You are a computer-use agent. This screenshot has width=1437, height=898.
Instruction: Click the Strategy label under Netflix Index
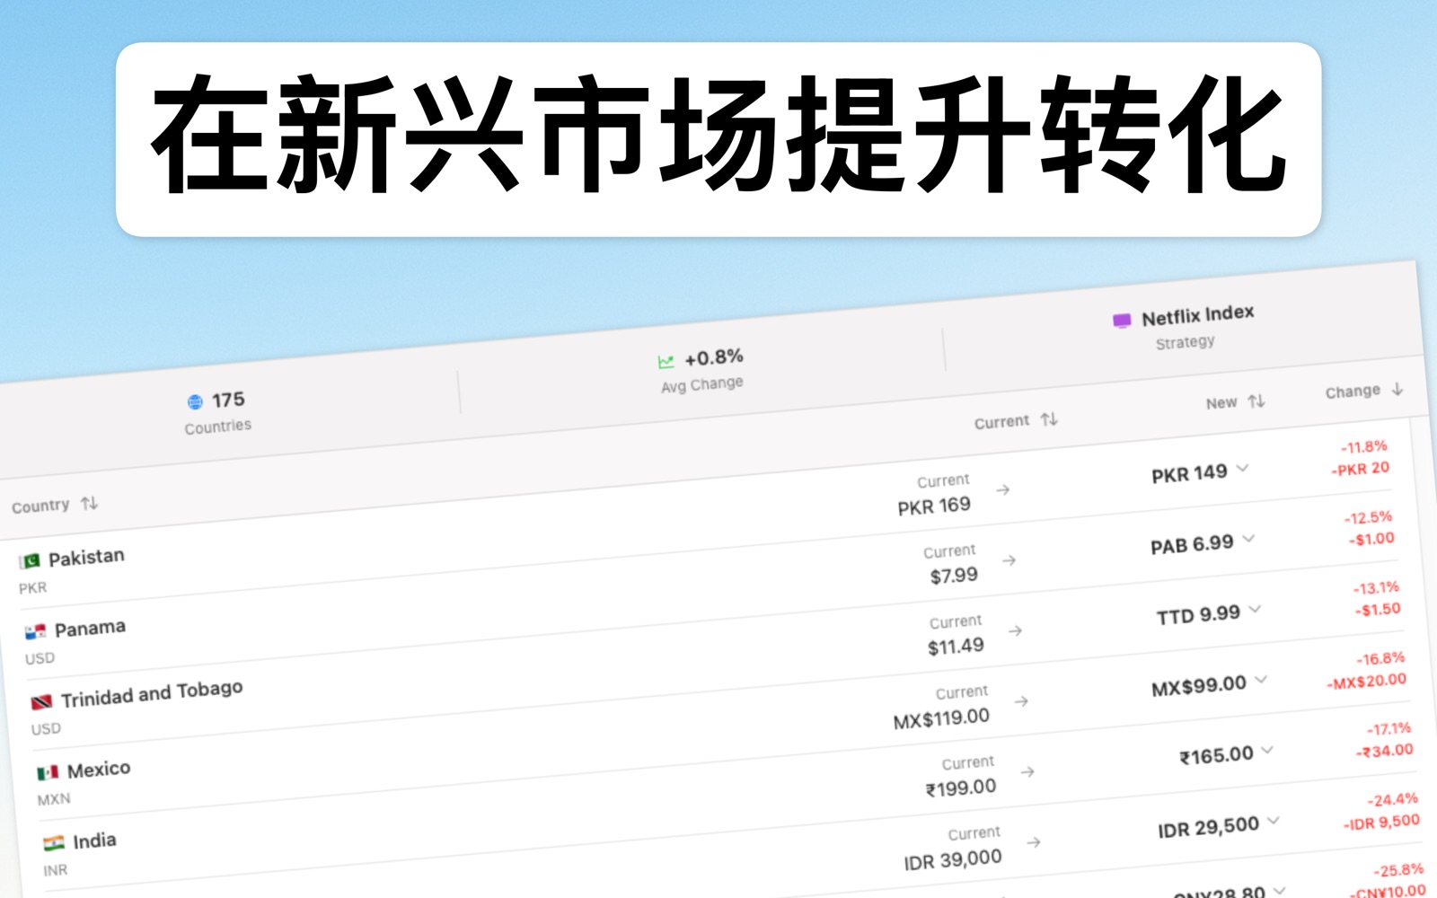coord(1186,341)
